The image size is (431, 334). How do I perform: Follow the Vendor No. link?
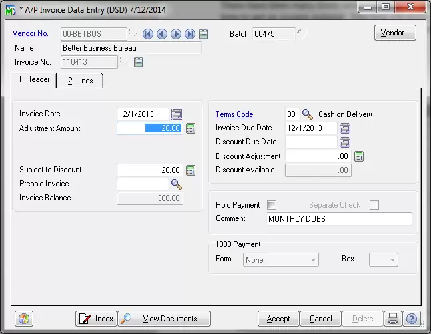(31, 34)
